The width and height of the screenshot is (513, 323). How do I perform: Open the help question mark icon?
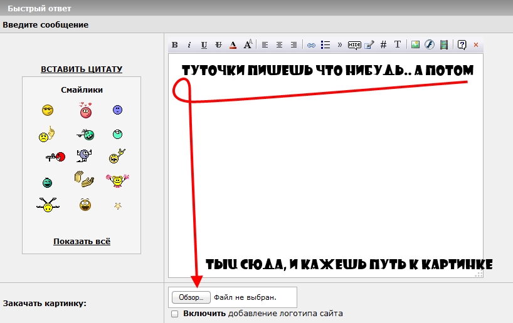(x=462, y=44)
